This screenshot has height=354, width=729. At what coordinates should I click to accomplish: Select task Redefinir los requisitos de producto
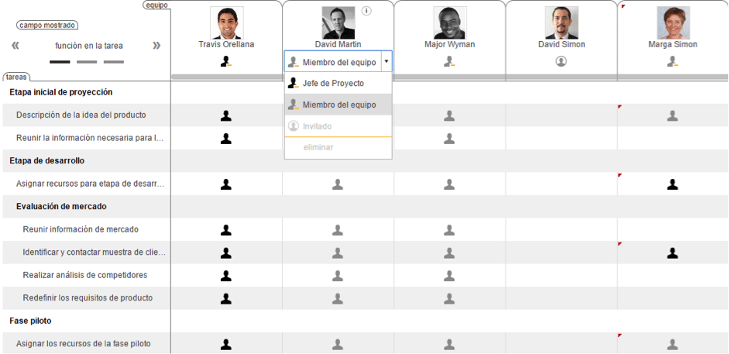87,297
